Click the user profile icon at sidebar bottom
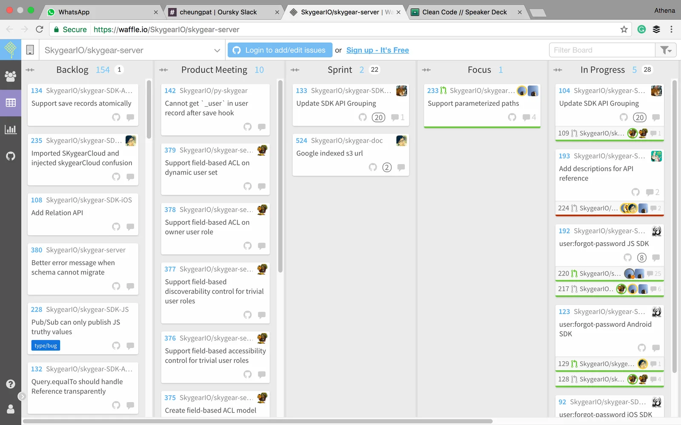 [11, 409]
